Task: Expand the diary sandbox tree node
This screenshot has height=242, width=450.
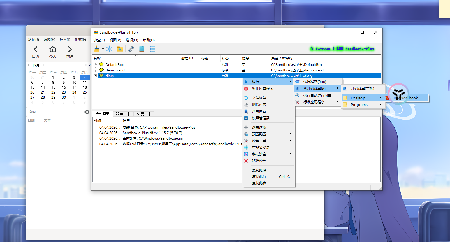Action: (x=95, y=76)
